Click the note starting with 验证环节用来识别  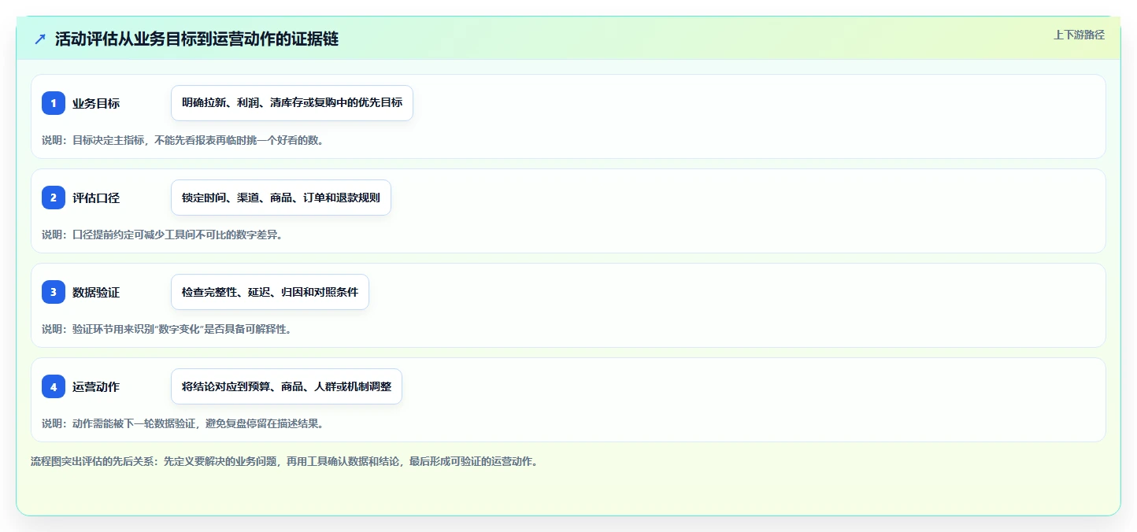(167, 329)
